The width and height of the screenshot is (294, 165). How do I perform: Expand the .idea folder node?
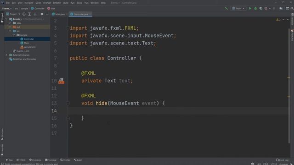point(10,23)
